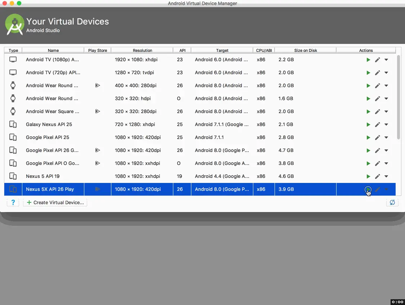Image resolution: width=405 pixels, height=305 pixels.
Task: Select the Nexus 5 API 19 row name
Action: coord(43,176)
